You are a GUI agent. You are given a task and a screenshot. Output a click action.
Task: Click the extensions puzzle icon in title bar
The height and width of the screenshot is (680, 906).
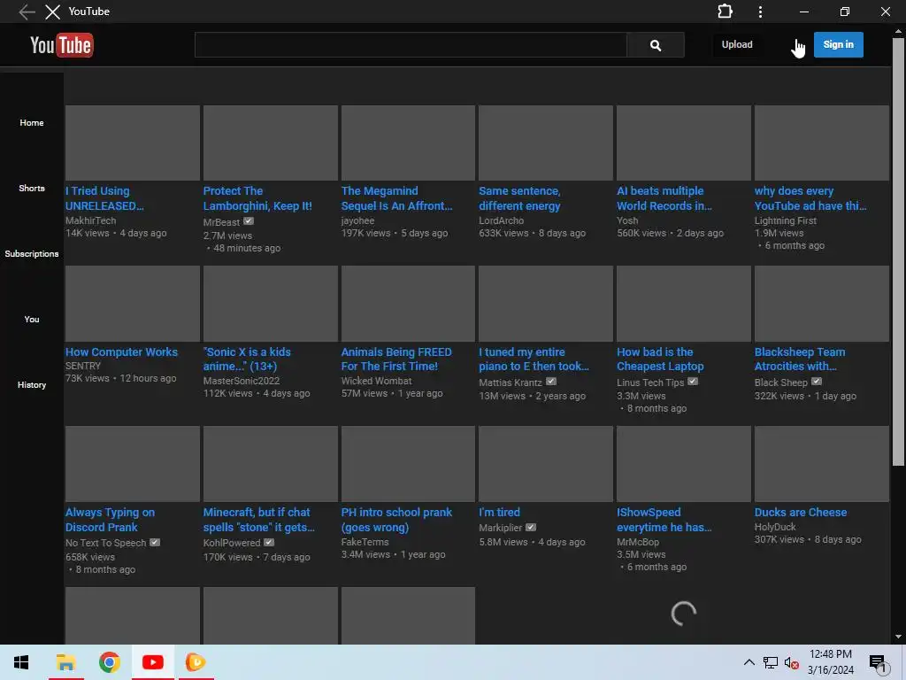click(725, 12)
